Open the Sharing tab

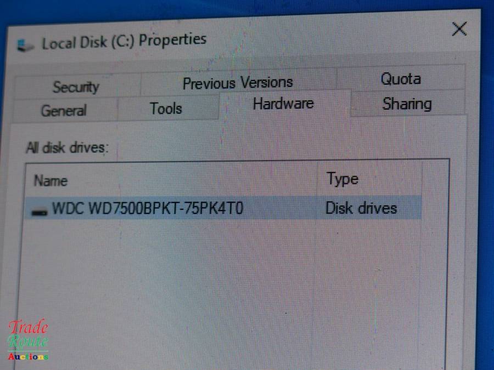407,104
